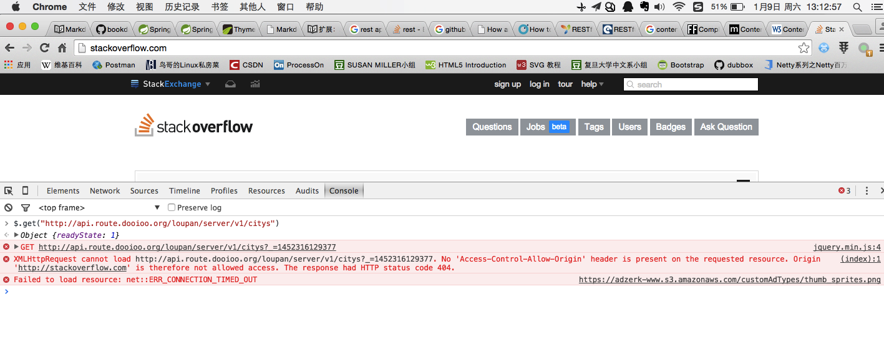Click the Ask Question button

coord(726,127)
